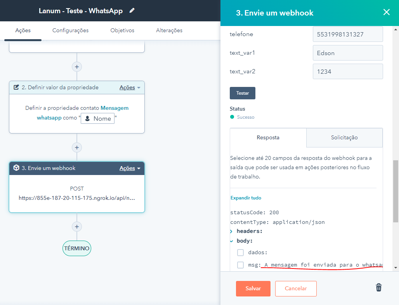This screenshot has width=399, height=305.
Task: Click green Sucesso status dot
Action: [x=232, y=117]
